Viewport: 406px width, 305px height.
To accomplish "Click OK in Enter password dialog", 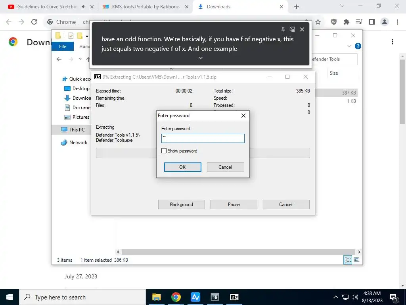I will point(182,167).
